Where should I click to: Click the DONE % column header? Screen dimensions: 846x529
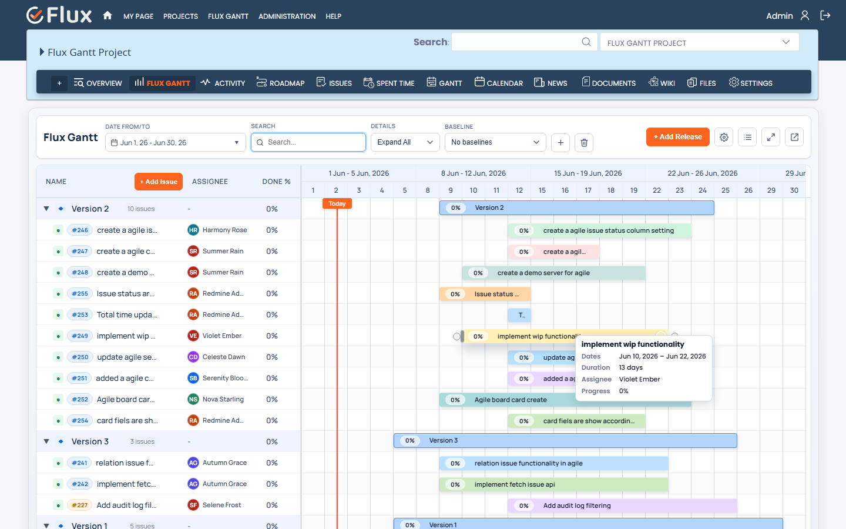coord(276,182)
